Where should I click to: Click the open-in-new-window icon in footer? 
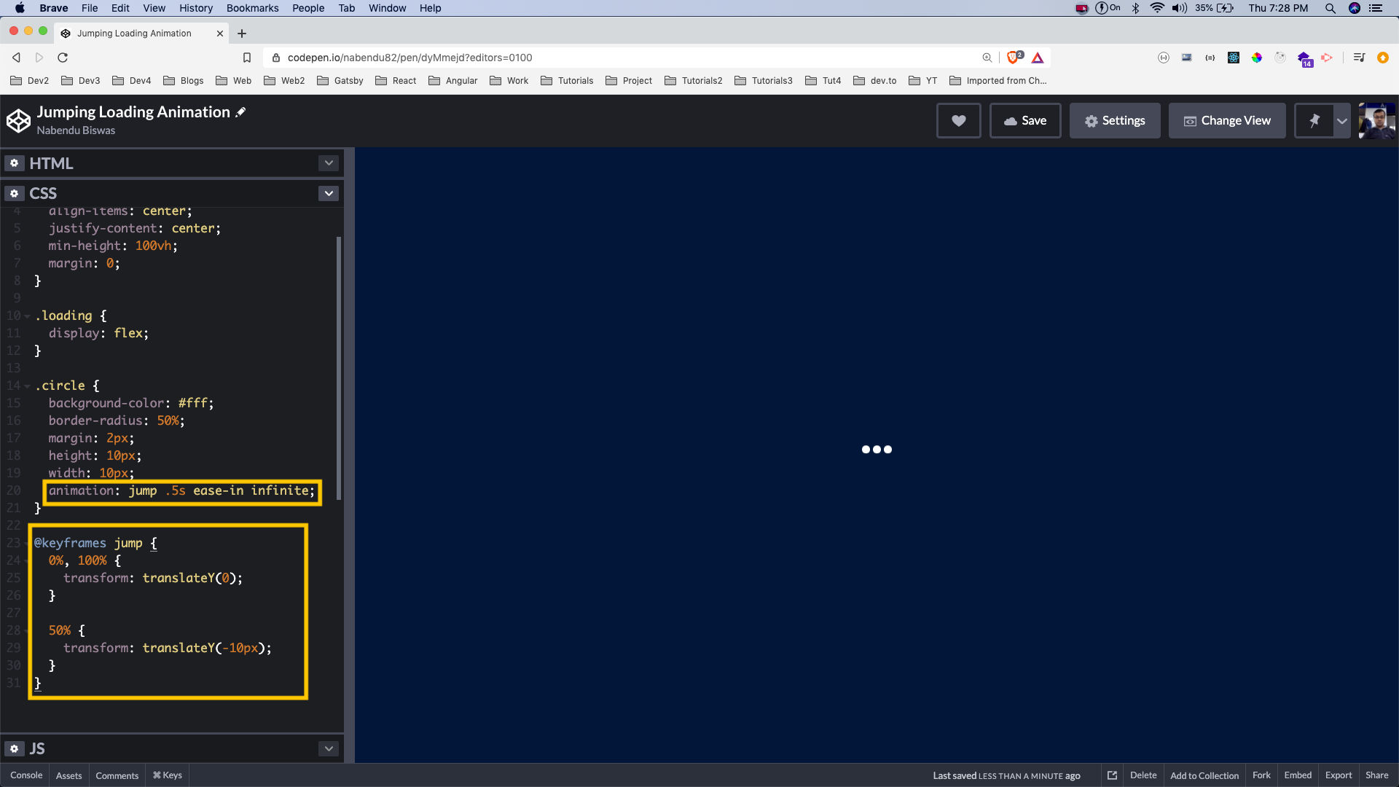coord(1112,775)
